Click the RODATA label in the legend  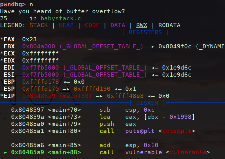click(x=169, y=25)
